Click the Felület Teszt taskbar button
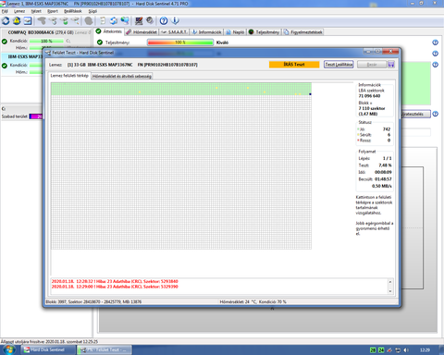Screen dimensions: 444x355 click(105, 349)
